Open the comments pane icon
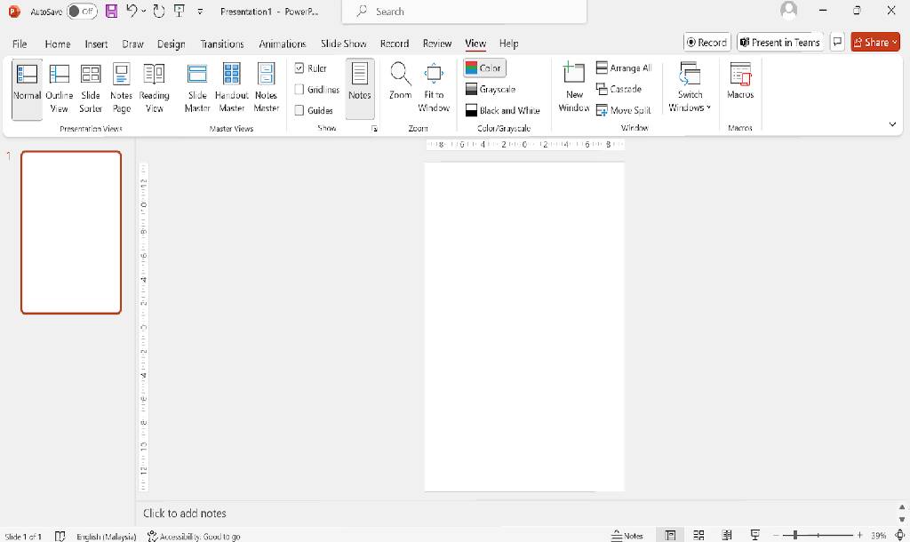The height and width of the screenshot is (542, 910). click(x=837, y=43)
